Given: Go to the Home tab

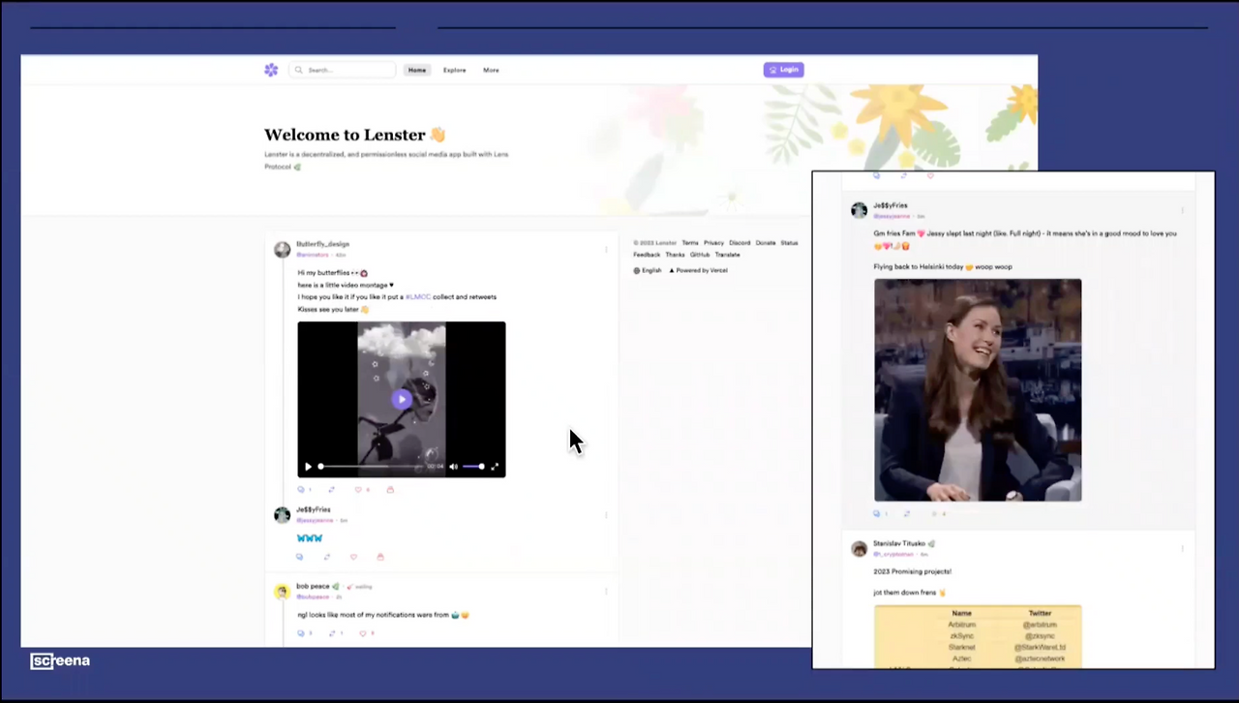Looking at the screenshot, I should point(417,70).
